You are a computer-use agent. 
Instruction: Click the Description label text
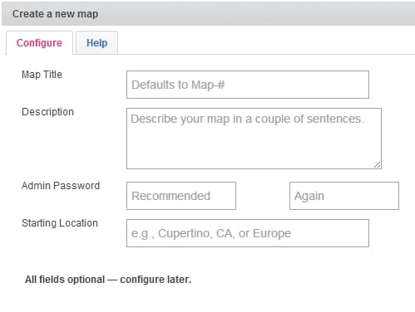point(47,112)
